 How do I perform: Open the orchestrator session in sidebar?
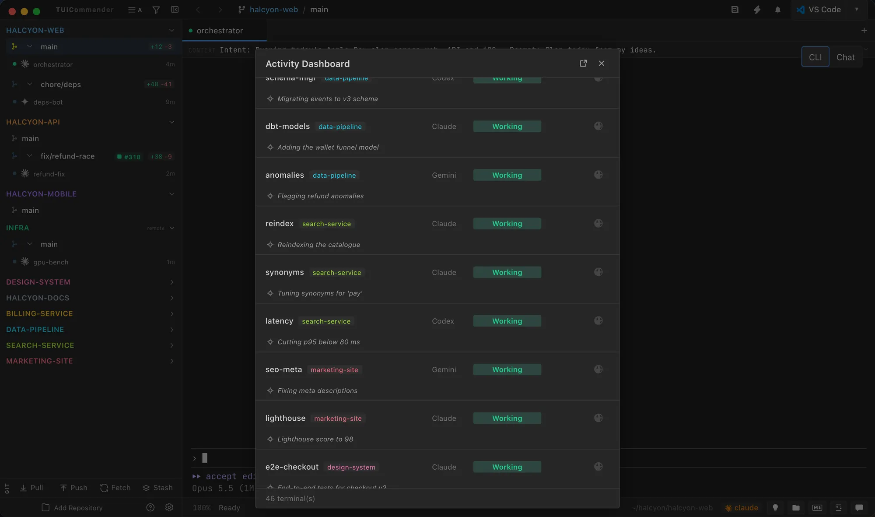point(91,64)
